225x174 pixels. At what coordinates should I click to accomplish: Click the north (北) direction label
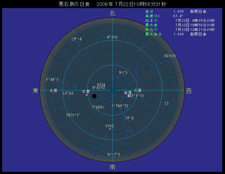pyautogui.click(x=112, y=13)
